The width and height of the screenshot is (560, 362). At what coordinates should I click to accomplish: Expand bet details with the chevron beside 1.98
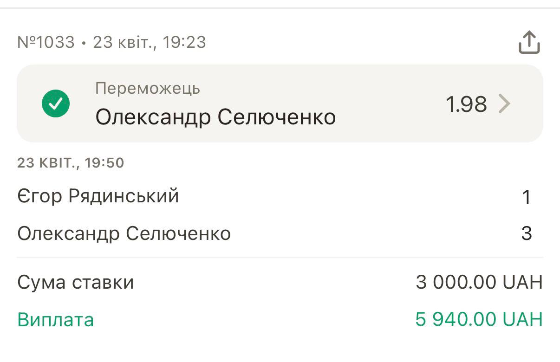504,103
